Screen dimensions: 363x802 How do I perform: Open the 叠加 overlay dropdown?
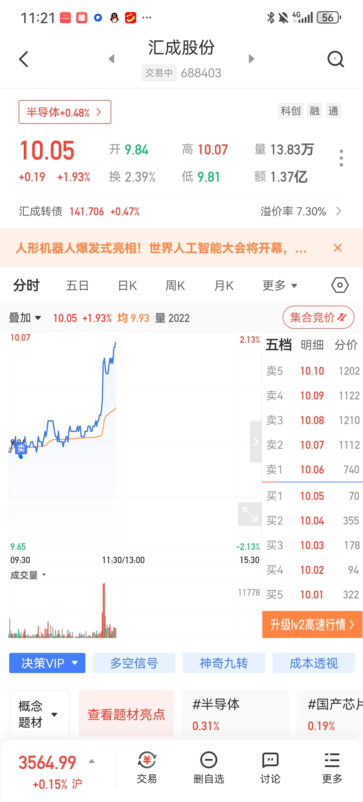[25, 318]
